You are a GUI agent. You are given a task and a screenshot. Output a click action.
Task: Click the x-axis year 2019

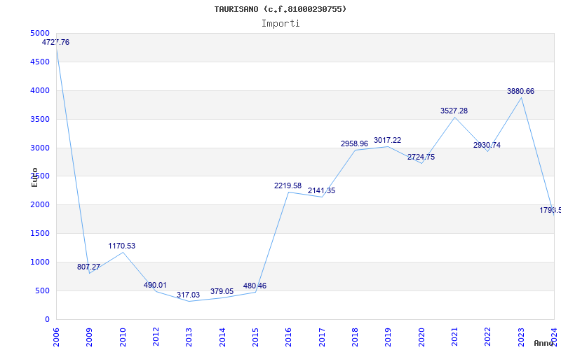[388, 337]
